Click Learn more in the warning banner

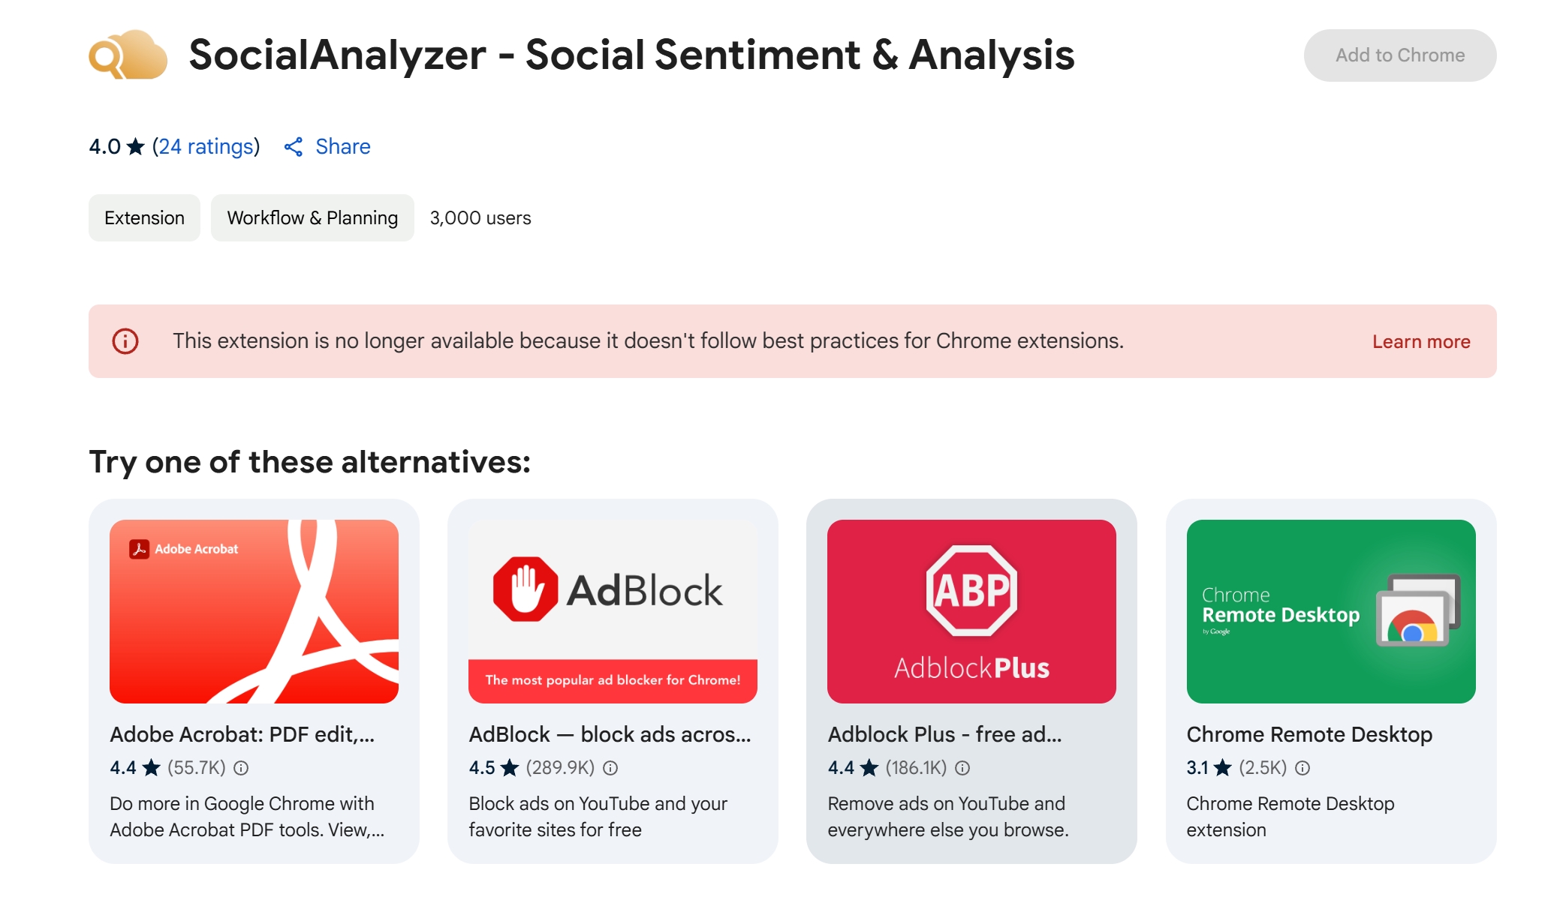coord(1421,341)
